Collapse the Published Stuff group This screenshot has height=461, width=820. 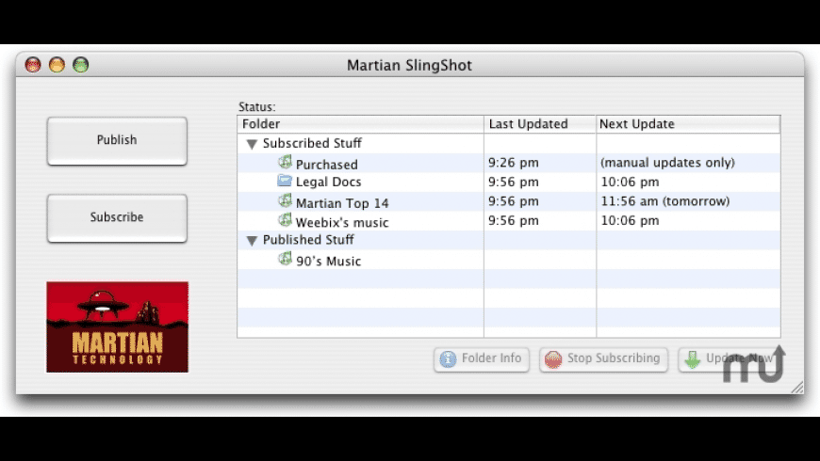252,241
